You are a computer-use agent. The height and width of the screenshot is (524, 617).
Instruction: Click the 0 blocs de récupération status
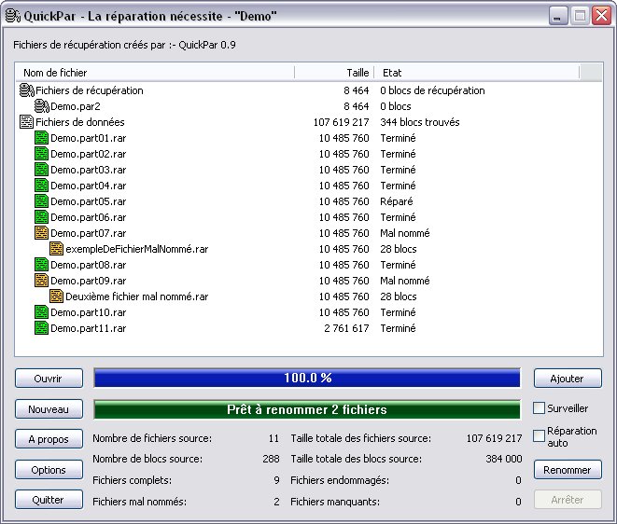pyautogui.click(x=432, y=90)
